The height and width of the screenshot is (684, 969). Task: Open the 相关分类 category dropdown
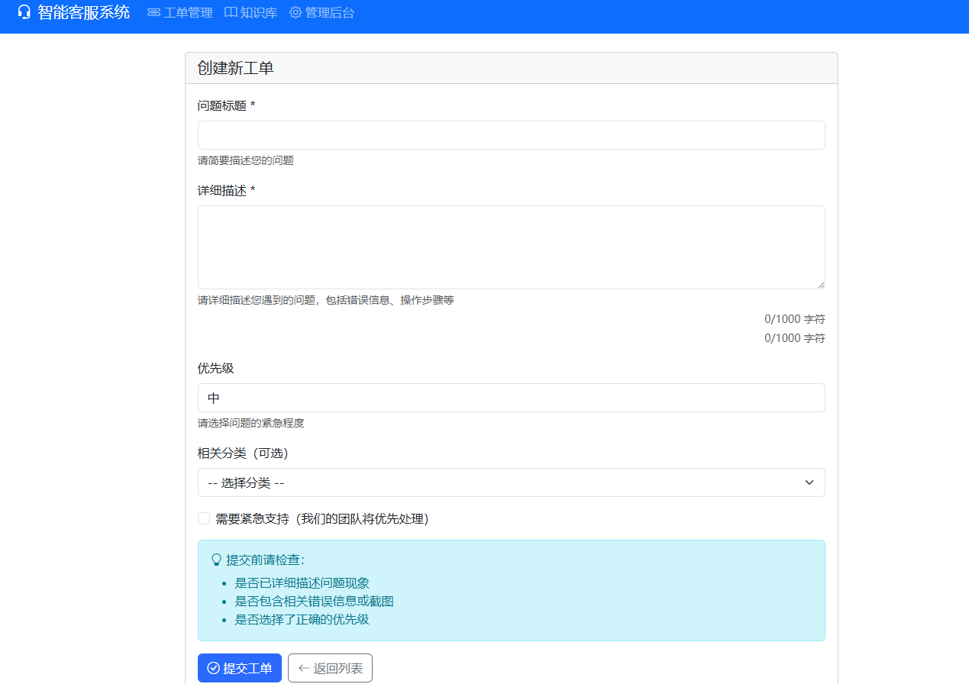(511, 482)
